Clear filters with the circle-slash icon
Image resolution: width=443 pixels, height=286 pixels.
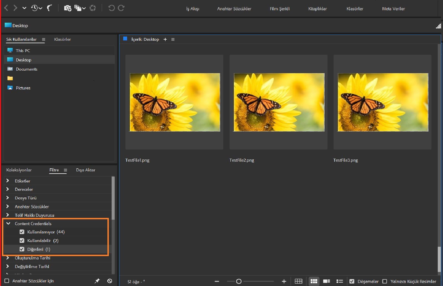pos(110,281)
